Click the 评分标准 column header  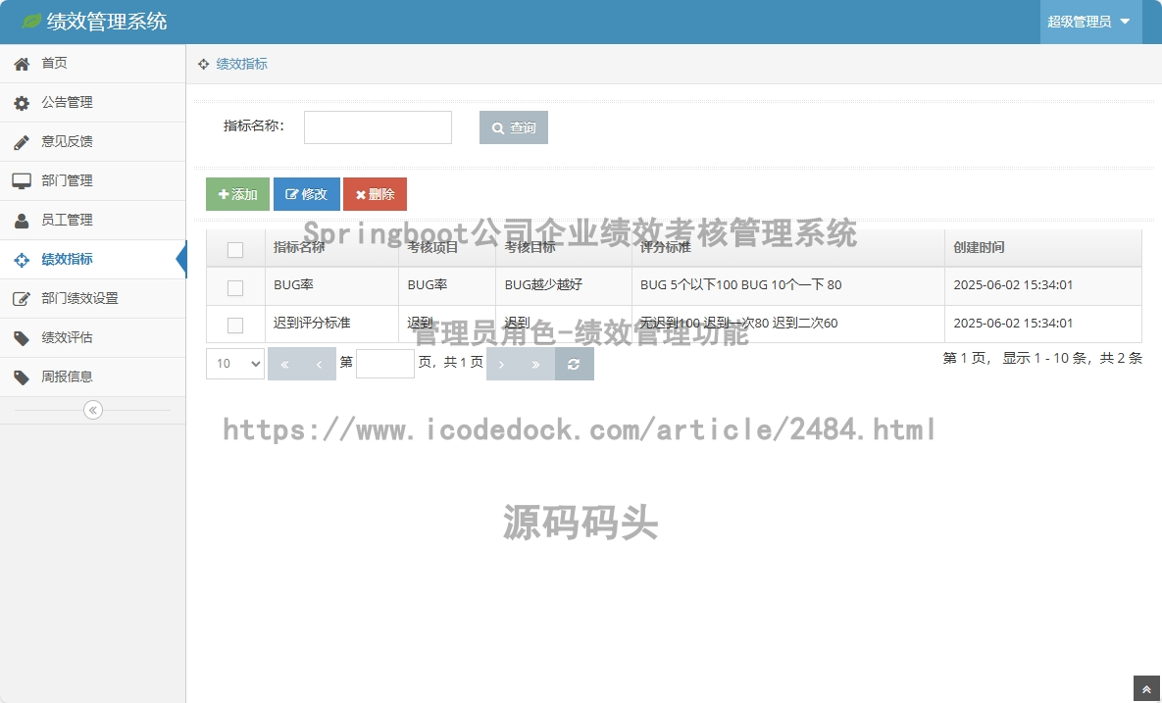(788, 248)
